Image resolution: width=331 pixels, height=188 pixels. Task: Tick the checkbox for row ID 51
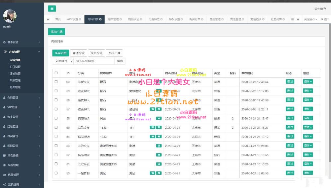tap(56, 164)
